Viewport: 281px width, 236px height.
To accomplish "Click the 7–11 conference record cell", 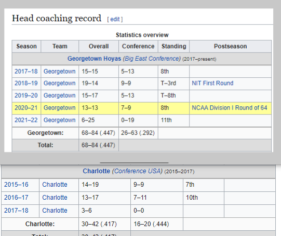I will [157, 198].
